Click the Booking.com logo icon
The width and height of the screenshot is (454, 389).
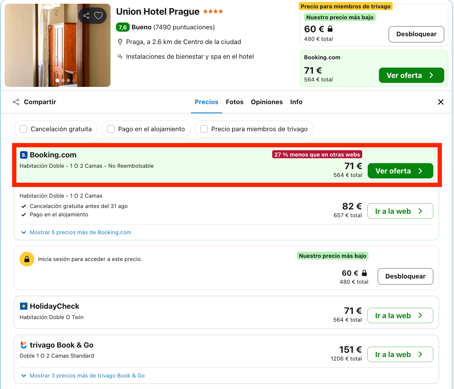click(24, 155)
